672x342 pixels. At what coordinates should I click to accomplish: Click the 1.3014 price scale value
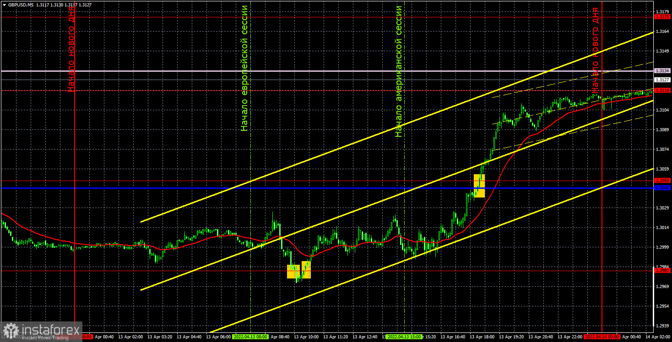tap(662, 227)
